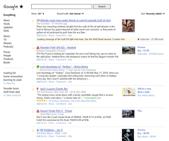Open the Jay-Z album cover thumbnail

click(x=128, y=135)
